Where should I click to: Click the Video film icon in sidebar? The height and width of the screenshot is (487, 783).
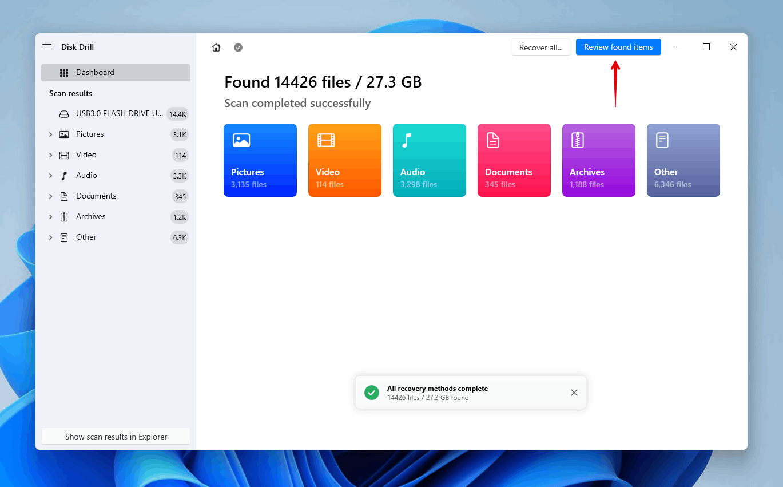tap(64, 155)
